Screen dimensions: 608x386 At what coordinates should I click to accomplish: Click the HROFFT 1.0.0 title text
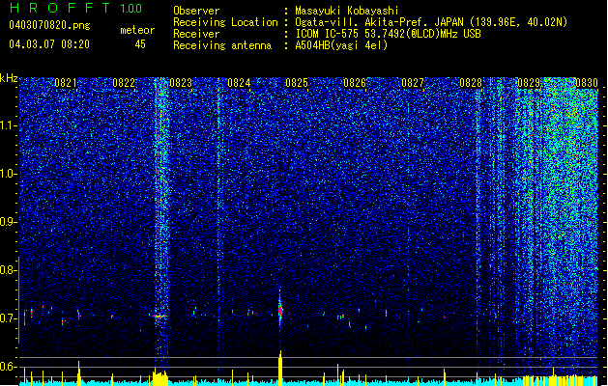tap(75, 8)
